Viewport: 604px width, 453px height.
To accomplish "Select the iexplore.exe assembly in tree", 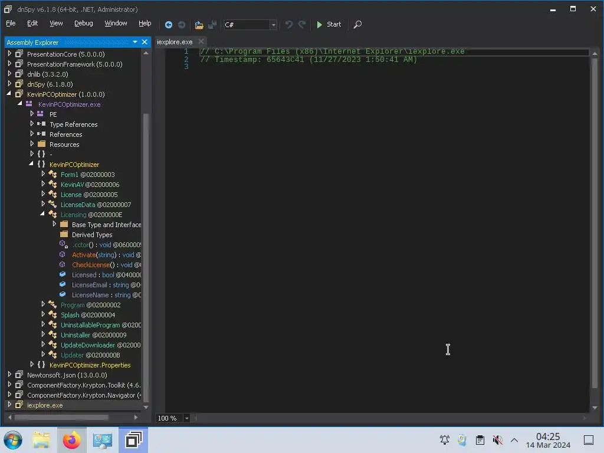I will (45, 405).
